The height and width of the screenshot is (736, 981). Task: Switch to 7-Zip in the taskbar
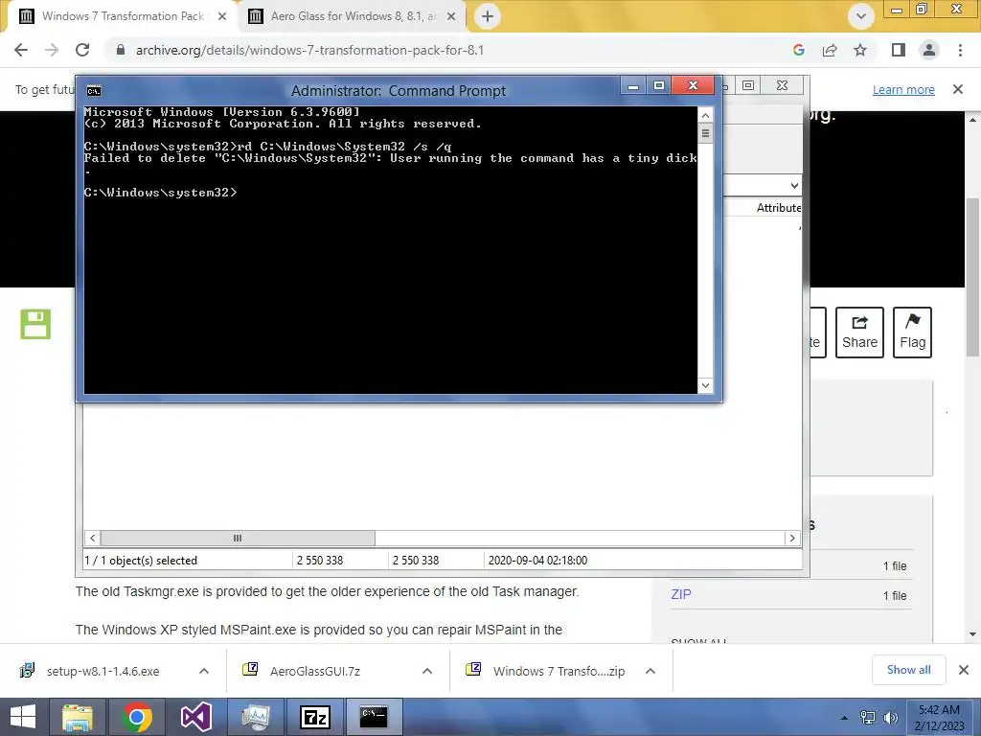coord(314,717)
